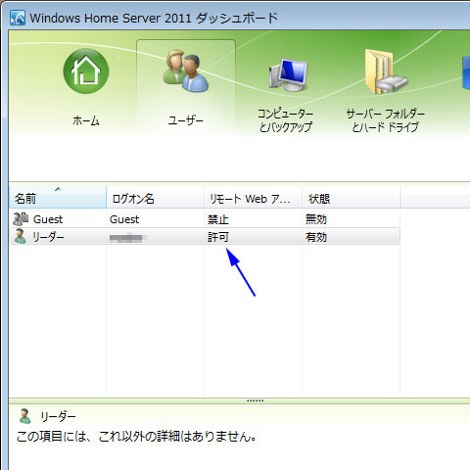The image size is (470, 470).
Task: Switch to the ユーザー tab label
Action: (x=186, y=120)
